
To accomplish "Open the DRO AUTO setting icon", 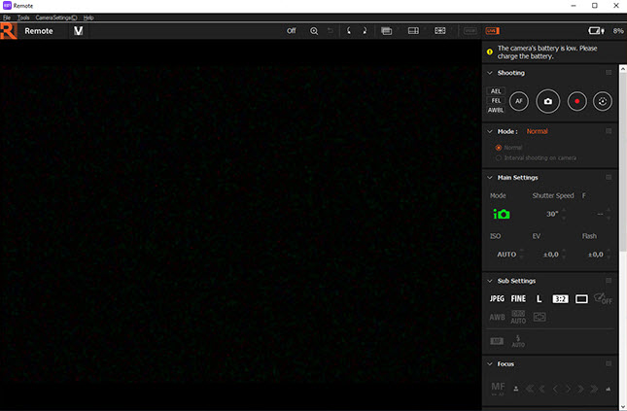I will pyautogui.click(x=518, y=317).
